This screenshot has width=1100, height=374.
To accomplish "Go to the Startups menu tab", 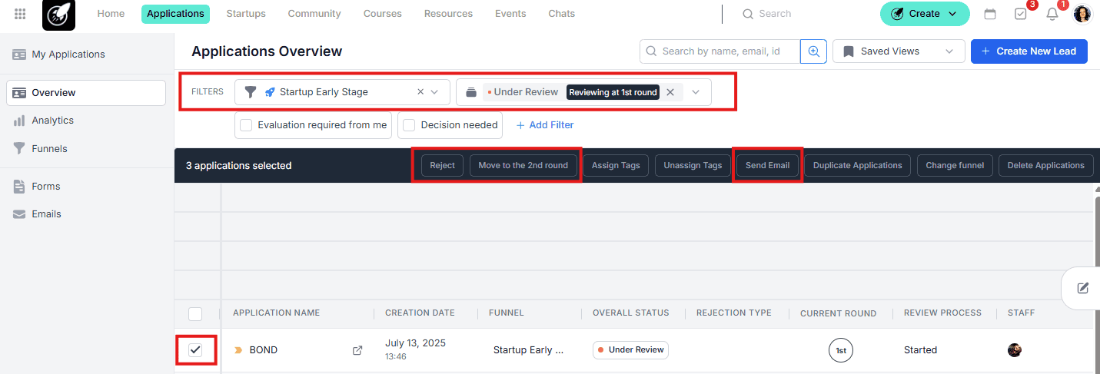I will pyautogui.click(x=246, y=14).
